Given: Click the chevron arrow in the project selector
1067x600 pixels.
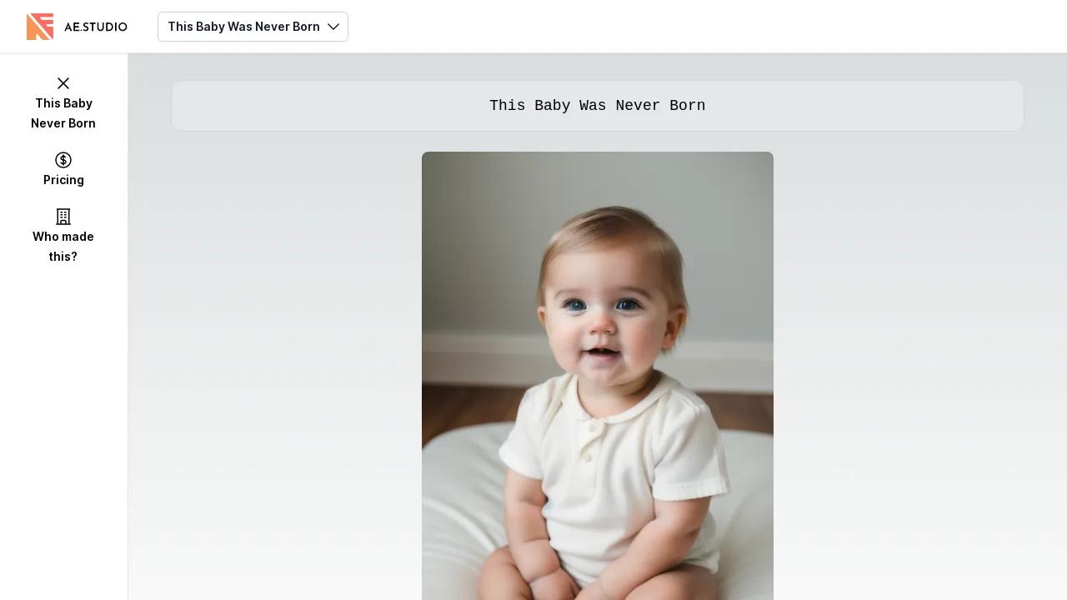Looking at the screenshot, I should pos(333,27).
